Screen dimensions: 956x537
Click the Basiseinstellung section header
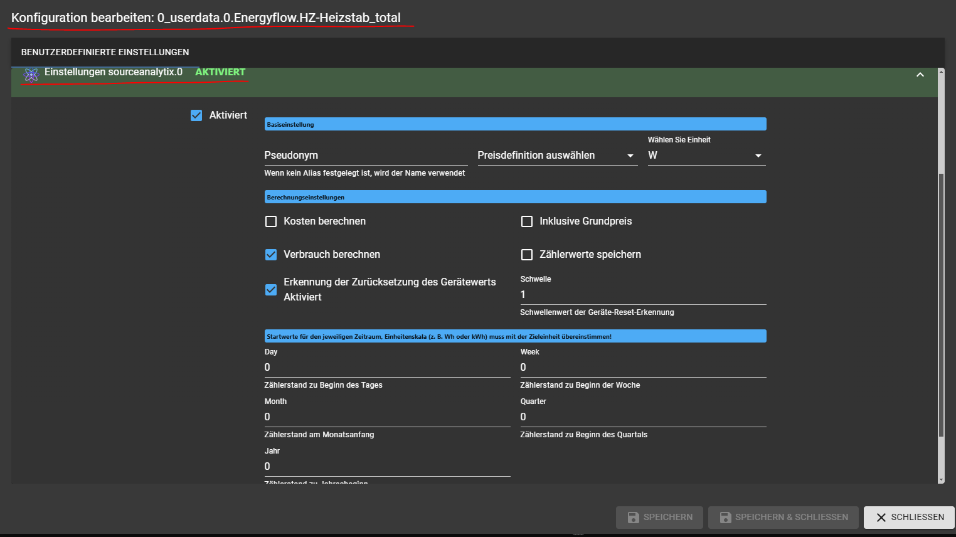coord(515,124)
